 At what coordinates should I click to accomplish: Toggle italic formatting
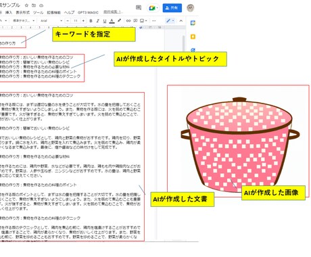97,21
